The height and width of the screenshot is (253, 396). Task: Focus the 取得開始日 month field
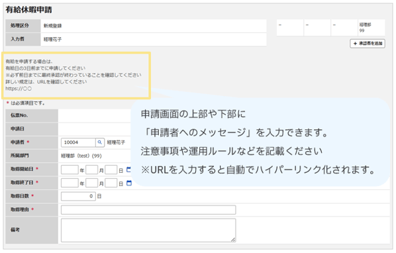click(91, 170)
